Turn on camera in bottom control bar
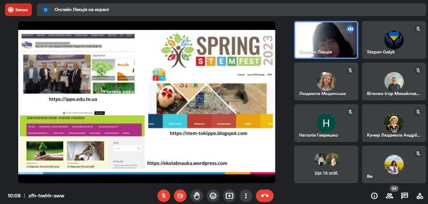The width and height of the screenshot is (428, 204). click(x=180, y=195)
